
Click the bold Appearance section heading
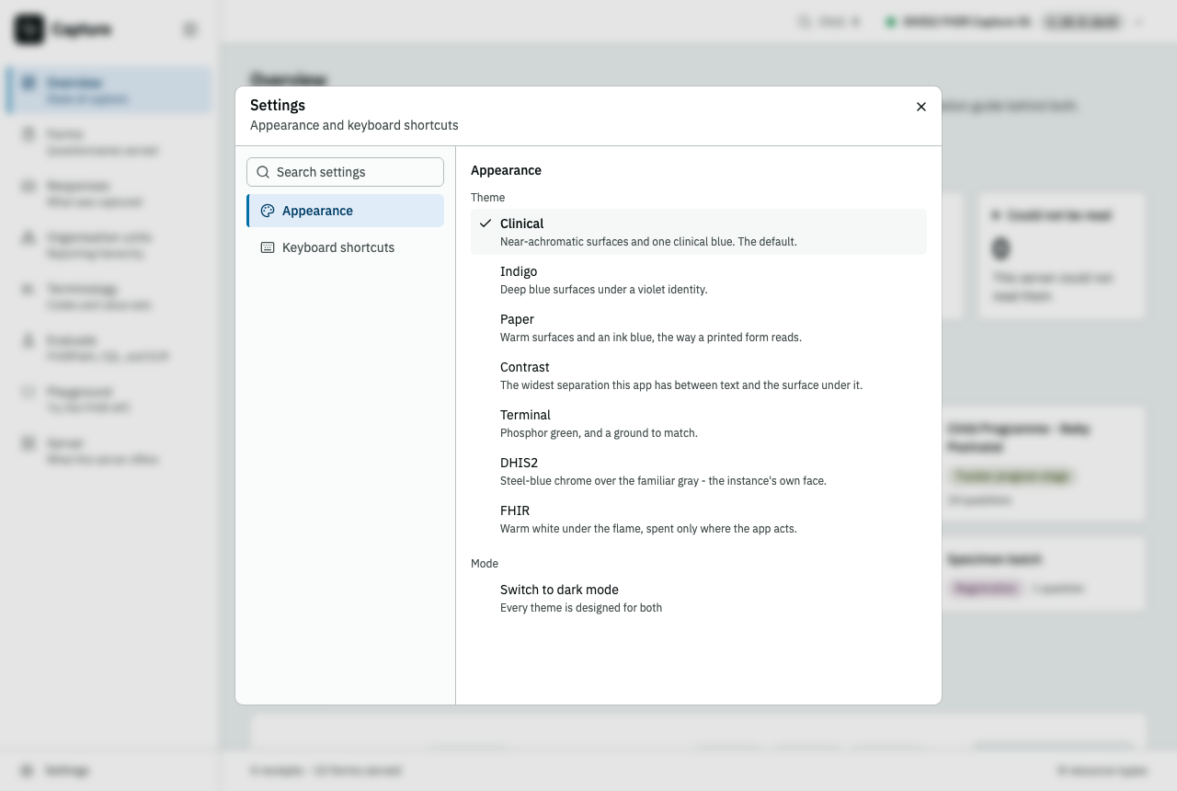pyautogui.click(x=506, y=170)
